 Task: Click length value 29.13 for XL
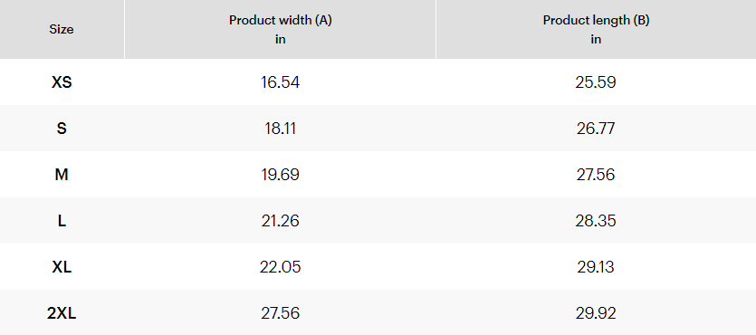(x=596, y=267)
